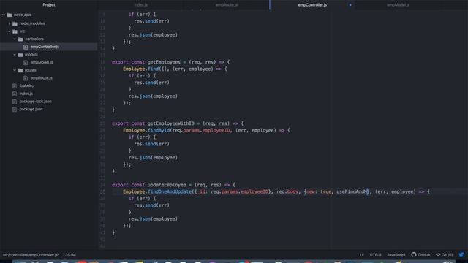Click the empModel.js file icon in tree
Viewport: 468px width, 263px height.
tap(26, 63)
